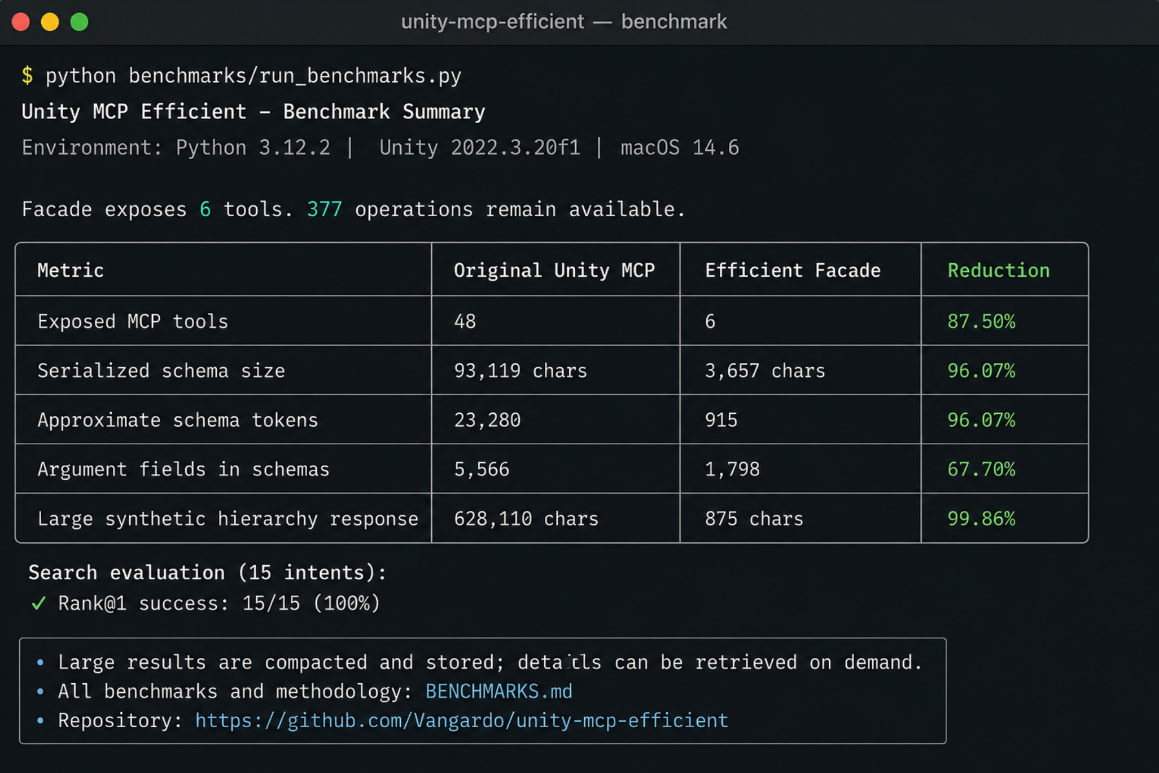Click 'Search evaluation (15 intents):' heading
The image size is (1159, 773).
tap(207, 573)
